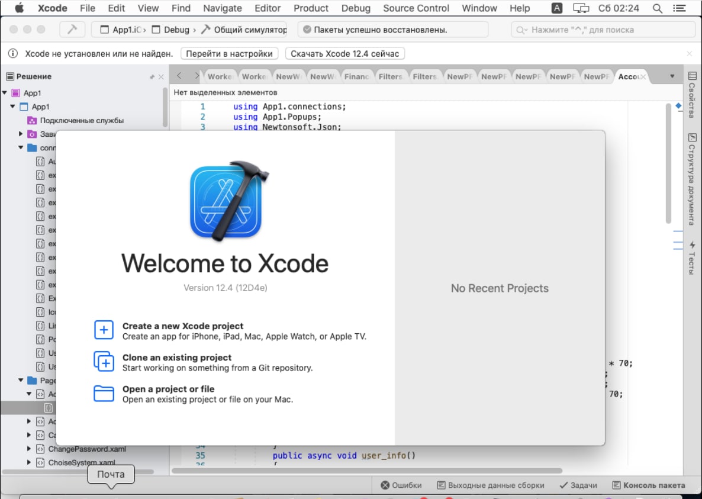Image resolution: width=702 pixels, height=499 pixels.
Task: Expand ChoiseSystem.xaml node
Action: pos(29,462)
